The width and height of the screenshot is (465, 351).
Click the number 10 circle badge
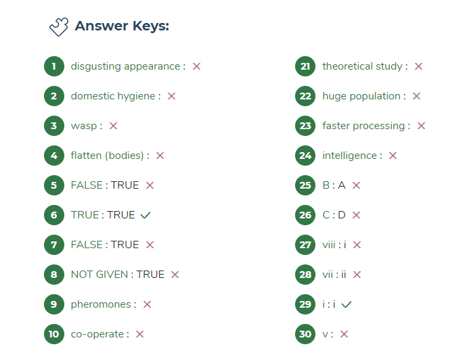tap(54, 334)
